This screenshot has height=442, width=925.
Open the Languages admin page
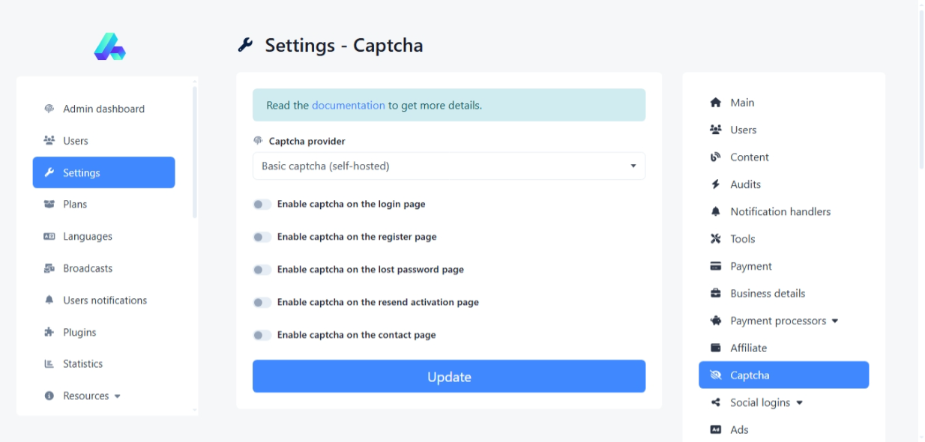point(87,236)
